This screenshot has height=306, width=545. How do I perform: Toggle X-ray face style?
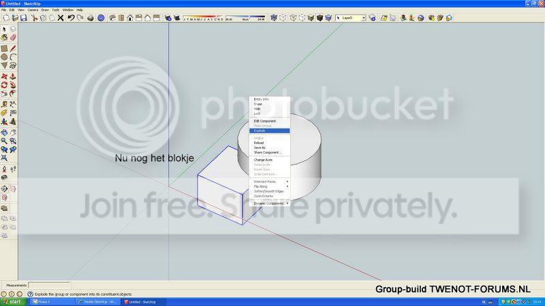(274, 18)
